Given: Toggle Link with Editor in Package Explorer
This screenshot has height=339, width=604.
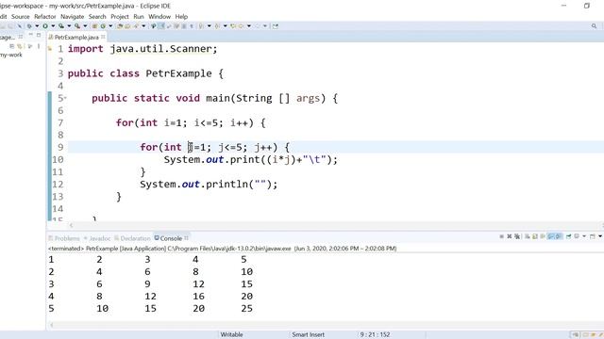Looking at the screenshot, I should tap(19, 46).
